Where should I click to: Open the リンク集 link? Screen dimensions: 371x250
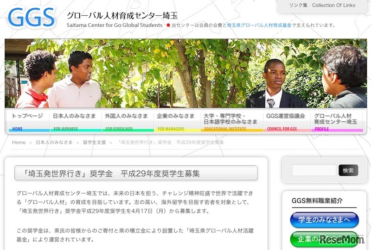click(298, 5)
